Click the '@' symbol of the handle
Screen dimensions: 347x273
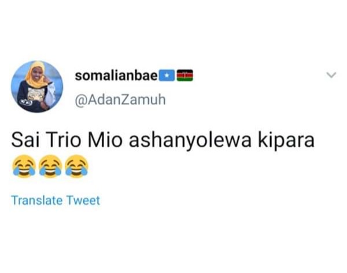(81, 100)
